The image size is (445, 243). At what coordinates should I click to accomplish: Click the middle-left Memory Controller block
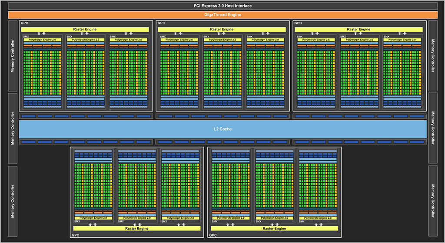[x=13, y=128]
